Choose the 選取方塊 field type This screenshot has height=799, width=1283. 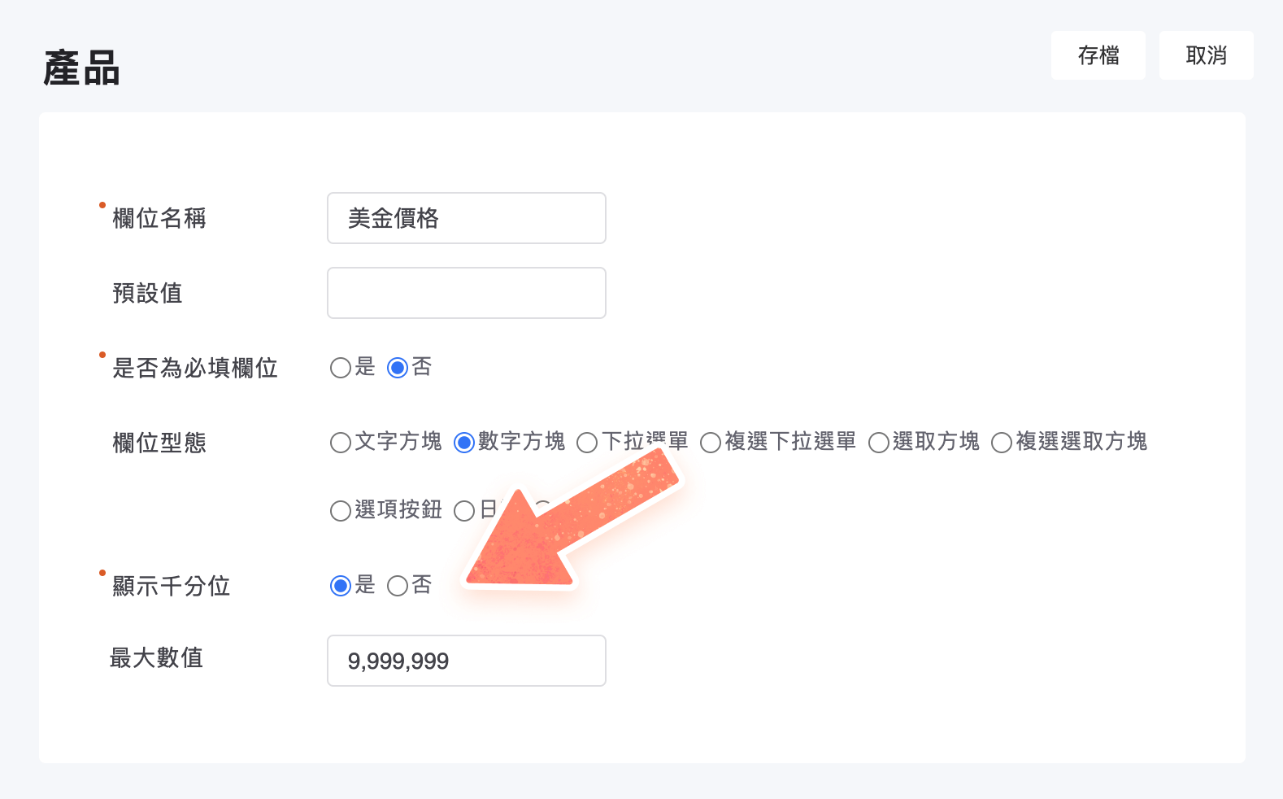879,443
